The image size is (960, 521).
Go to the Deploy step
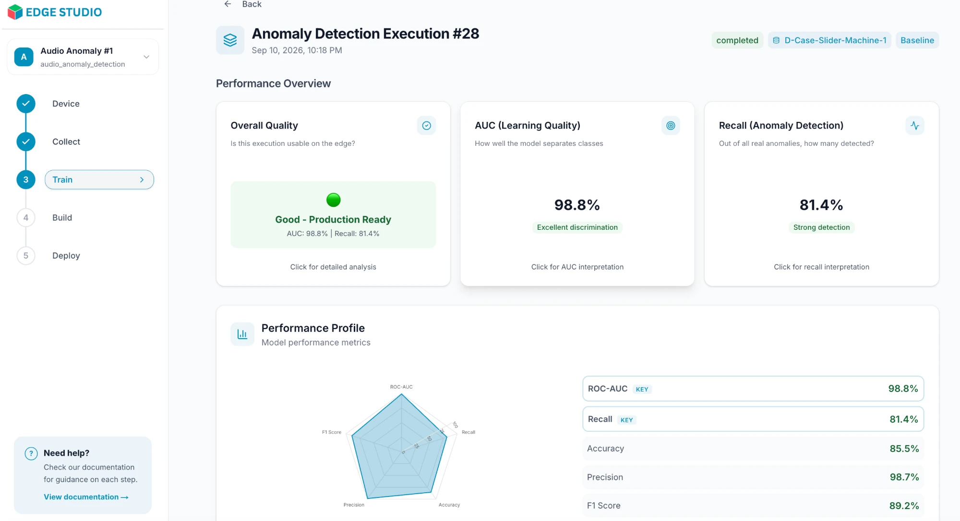(x=66, y=256)
